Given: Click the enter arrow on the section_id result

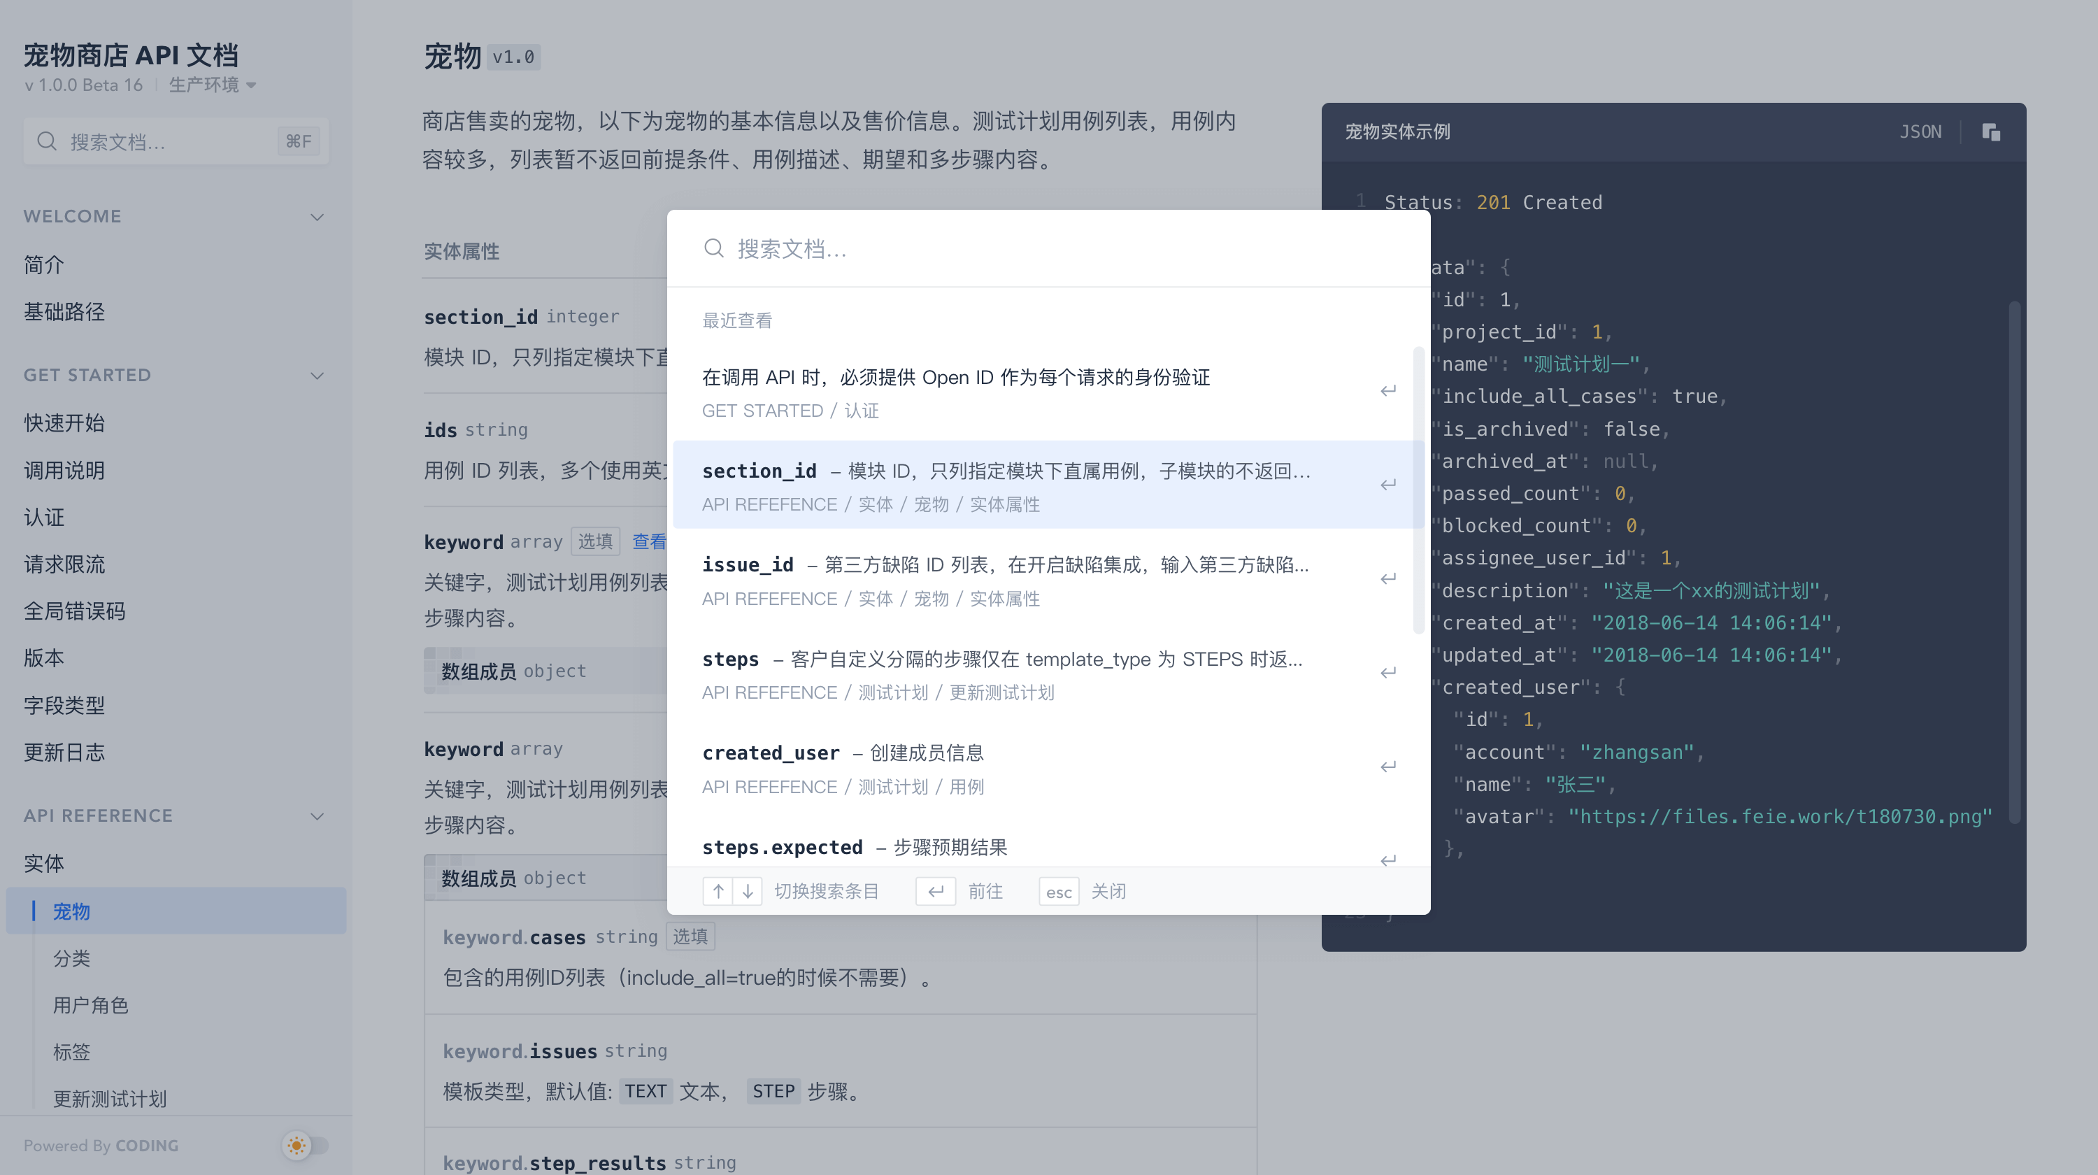Looking at the screenshot, I should (x=1387, y=485).
